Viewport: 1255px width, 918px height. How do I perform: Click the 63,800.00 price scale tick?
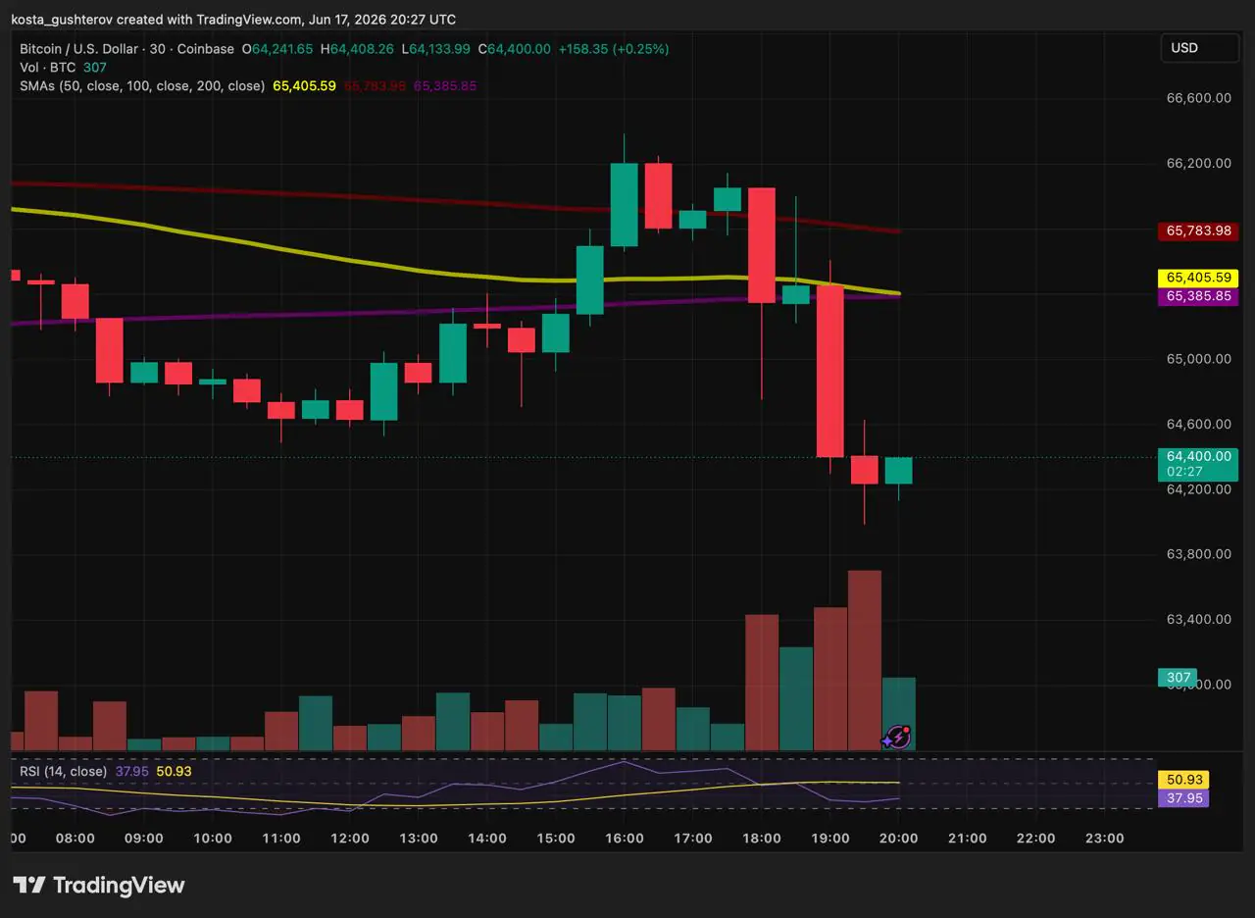1198,554
